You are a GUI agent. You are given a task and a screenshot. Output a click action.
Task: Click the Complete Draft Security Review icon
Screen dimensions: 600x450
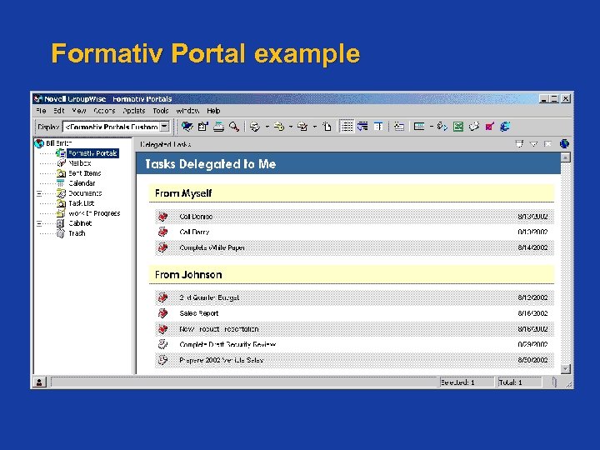[x=163, y=344]
